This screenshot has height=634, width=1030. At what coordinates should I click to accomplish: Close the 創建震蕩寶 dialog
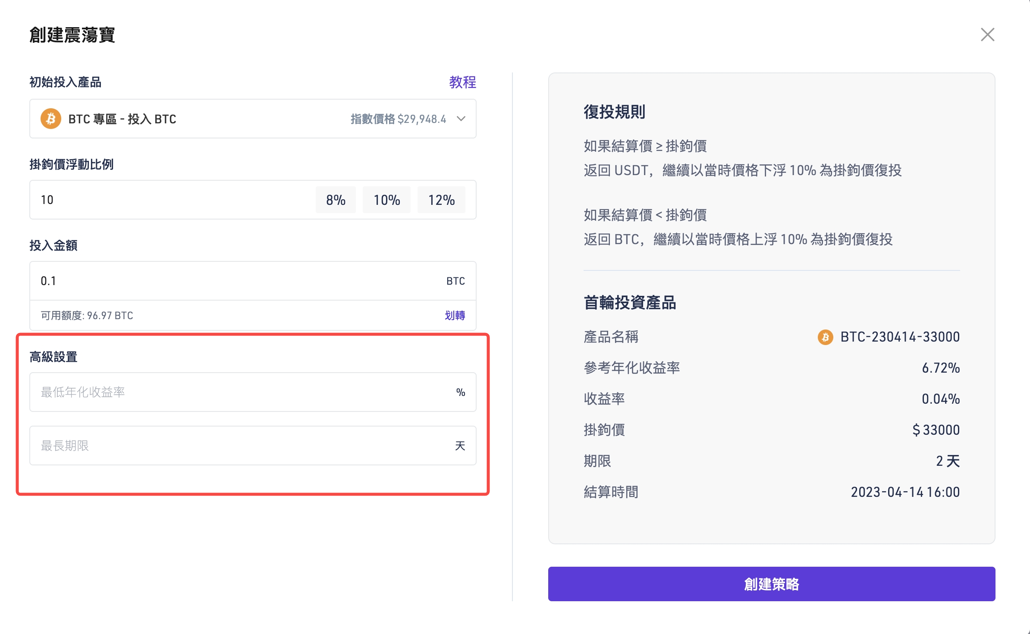987,35
